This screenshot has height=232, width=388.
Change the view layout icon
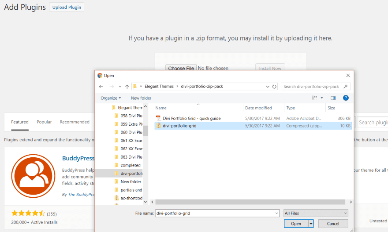[314, 98]
